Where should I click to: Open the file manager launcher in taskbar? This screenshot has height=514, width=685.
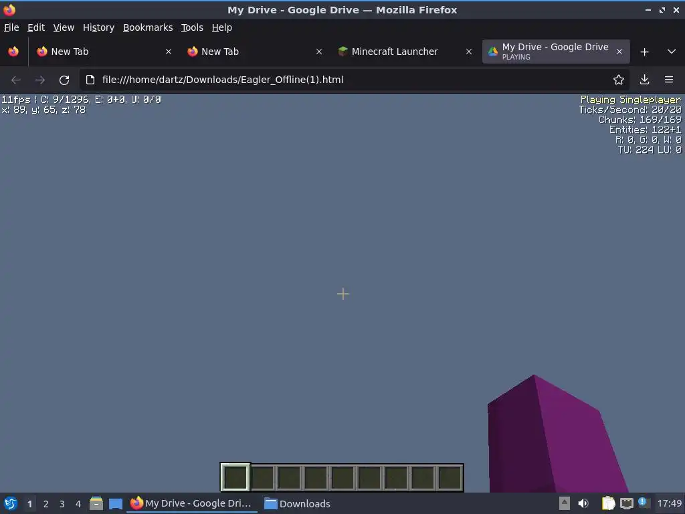(96, 503)
